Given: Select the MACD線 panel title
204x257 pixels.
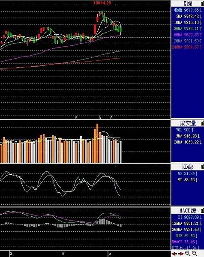Looking at the screenshot, I should click(188, 210).
